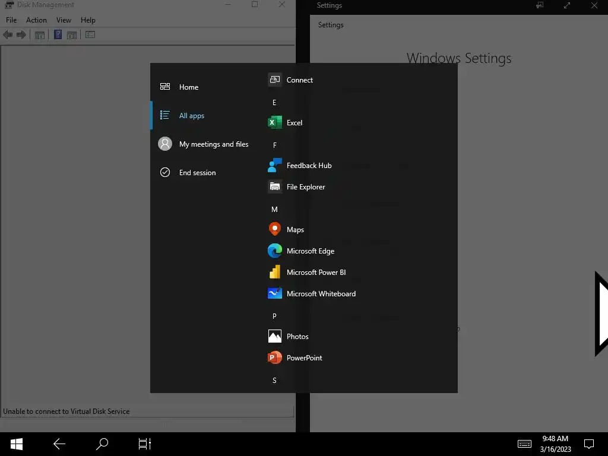Click the Forward arrow in Disk Management toolbar
The width and height of the screenshot is (608, 456).
[x=21, y=35]
